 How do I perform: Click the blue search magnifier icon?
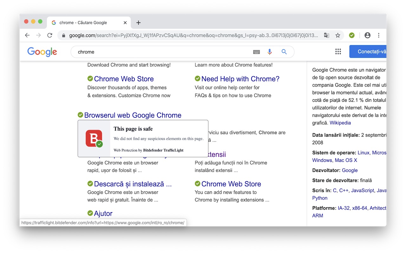284,52
